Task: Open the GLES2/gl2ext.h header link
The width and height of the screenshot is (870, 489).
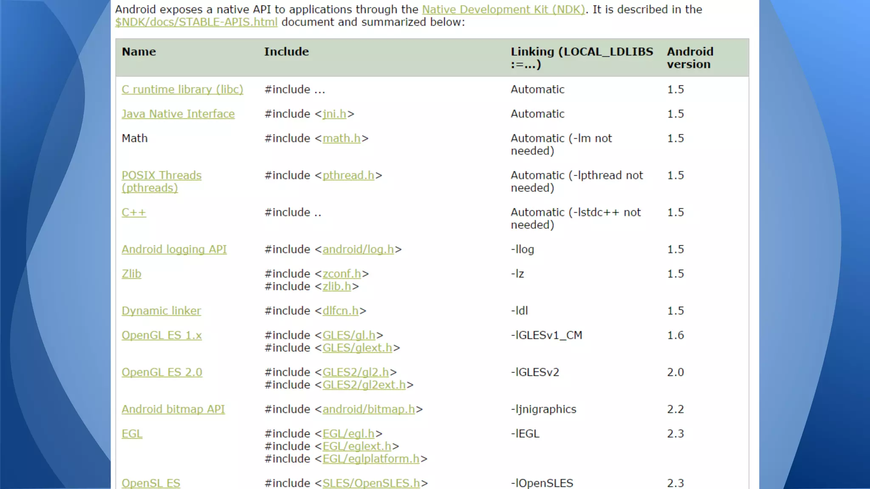Action: (x=364, y=385)
